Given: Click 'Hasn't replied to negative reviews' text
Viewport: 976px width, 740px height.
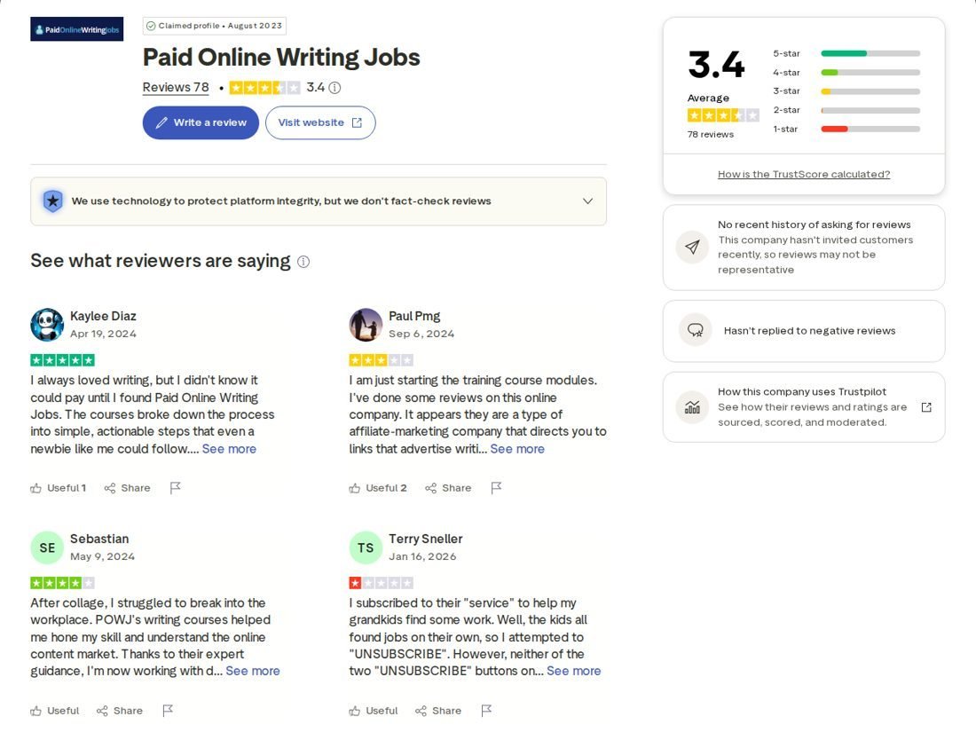Looking at the screenshot, I should [809, 330].
